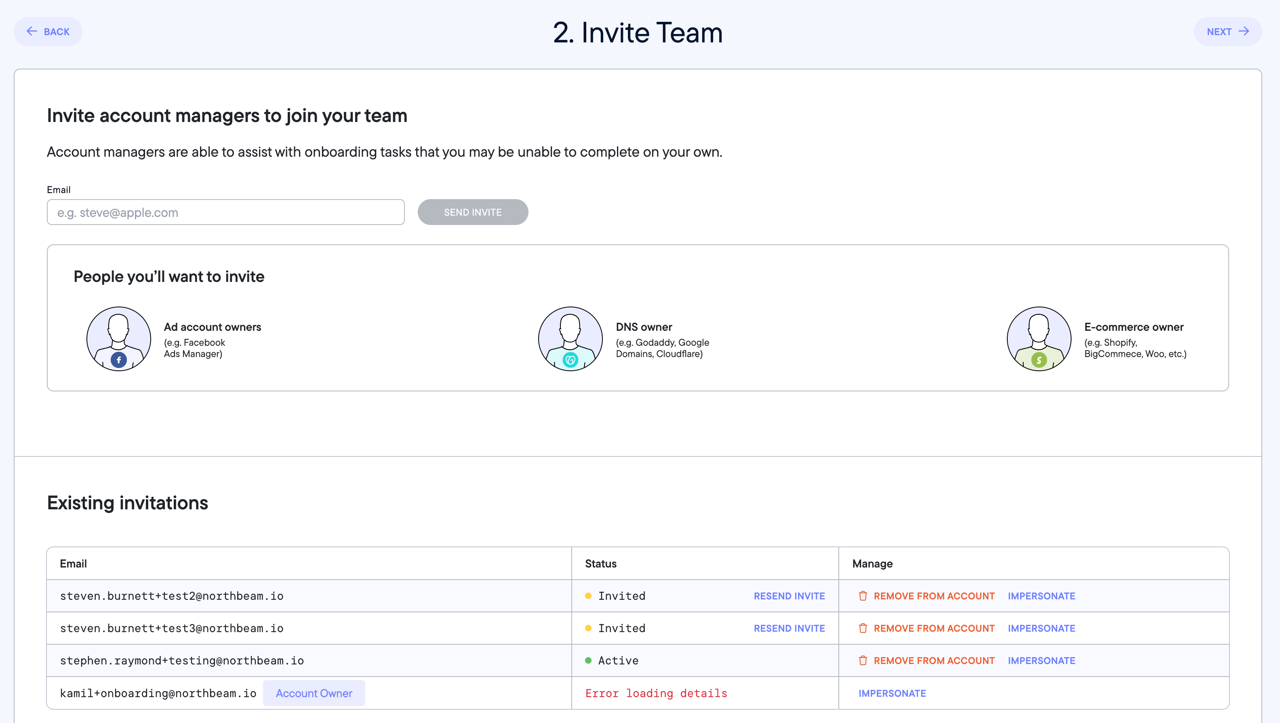The height and width of the screenshot is (723, 1280).
Task: Click the Account Owner badge
Action: pos(314,693)
